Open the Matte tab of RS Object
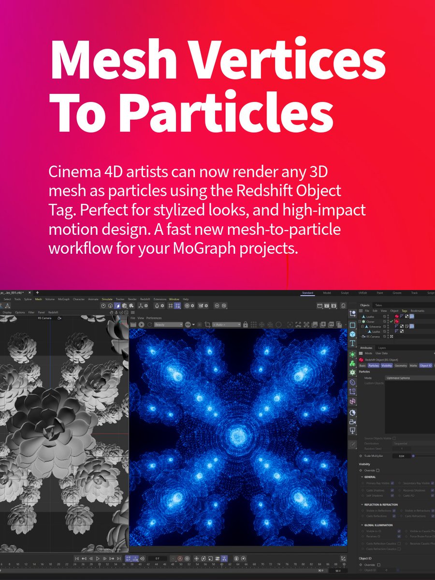This screenshot has width=435, height=580. point(413,365)
